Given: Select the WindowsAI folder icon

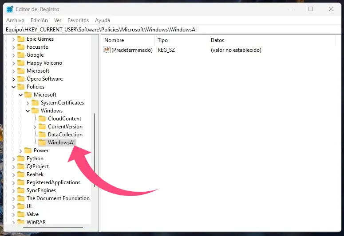Looking at the screenshot, I should click(x=42, y=143).
